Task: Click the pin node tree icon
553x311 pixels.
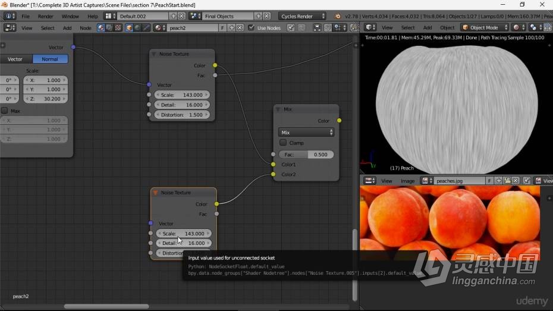Action: [291, 28]
